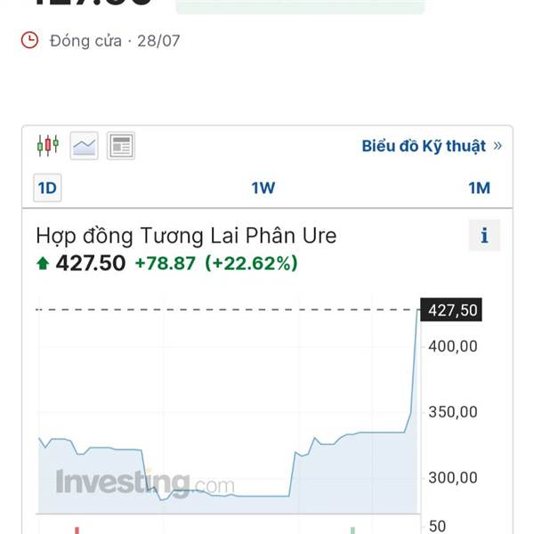534x534 pixels.
Task: Open the news layout chart icon
Action: pyautogui.click(x=121, y=146)
